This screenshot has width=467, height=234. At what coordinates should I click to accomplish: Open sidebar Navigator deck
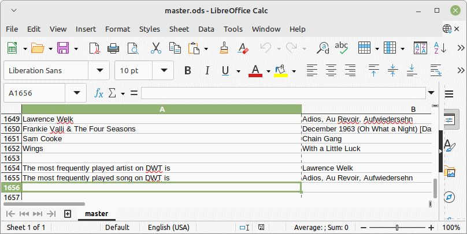coord(449,197)
